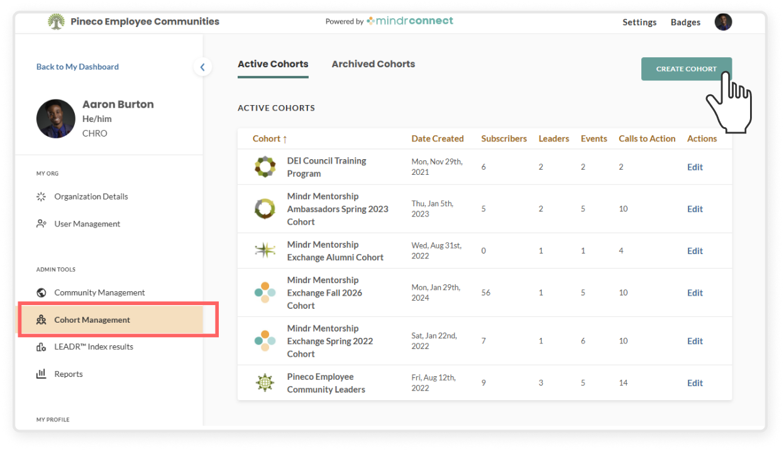Click the 'Wed, Aug 31st, 2022' date cell
This screenshot has width=784, height=451.
click(437, 250)
